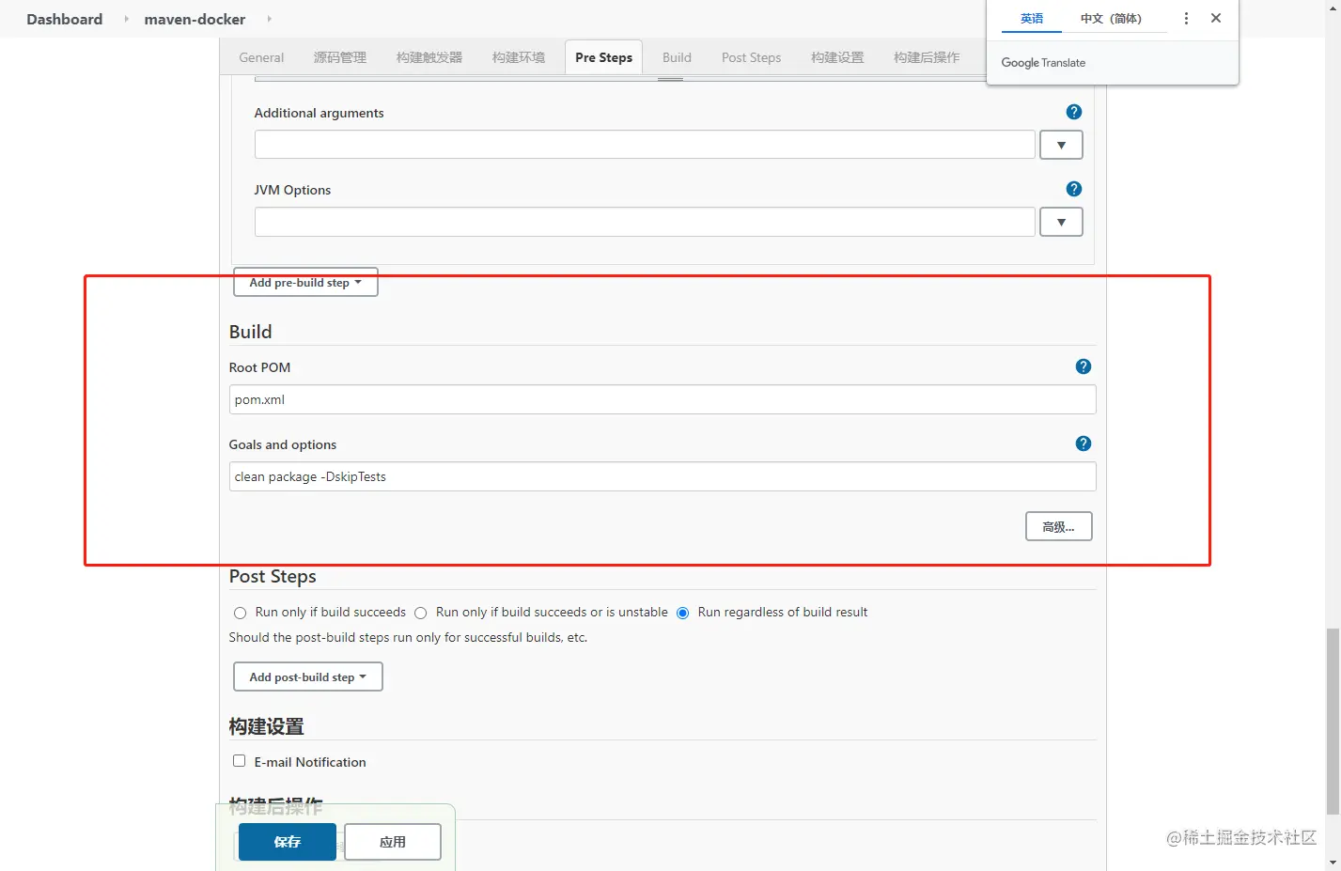Click the scrollbar down arrow
Image resolution: width=1341 pixels, height=871 pixels.
click(1333, 863)
